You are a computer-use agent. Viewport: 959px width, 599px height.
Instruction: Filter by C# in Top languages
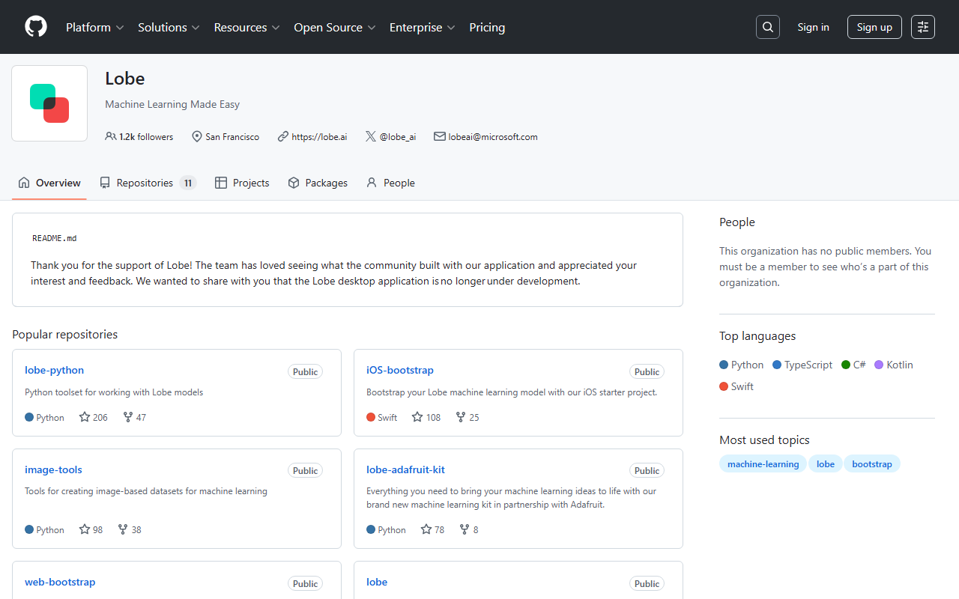[853, 365]
